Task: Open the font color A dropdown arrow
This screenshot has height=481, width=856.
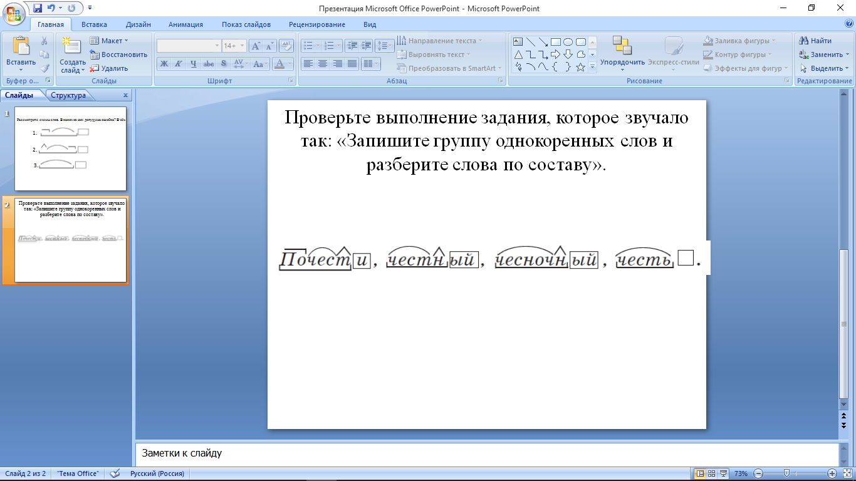Action: pyautogui.click(x=290, y=63)
